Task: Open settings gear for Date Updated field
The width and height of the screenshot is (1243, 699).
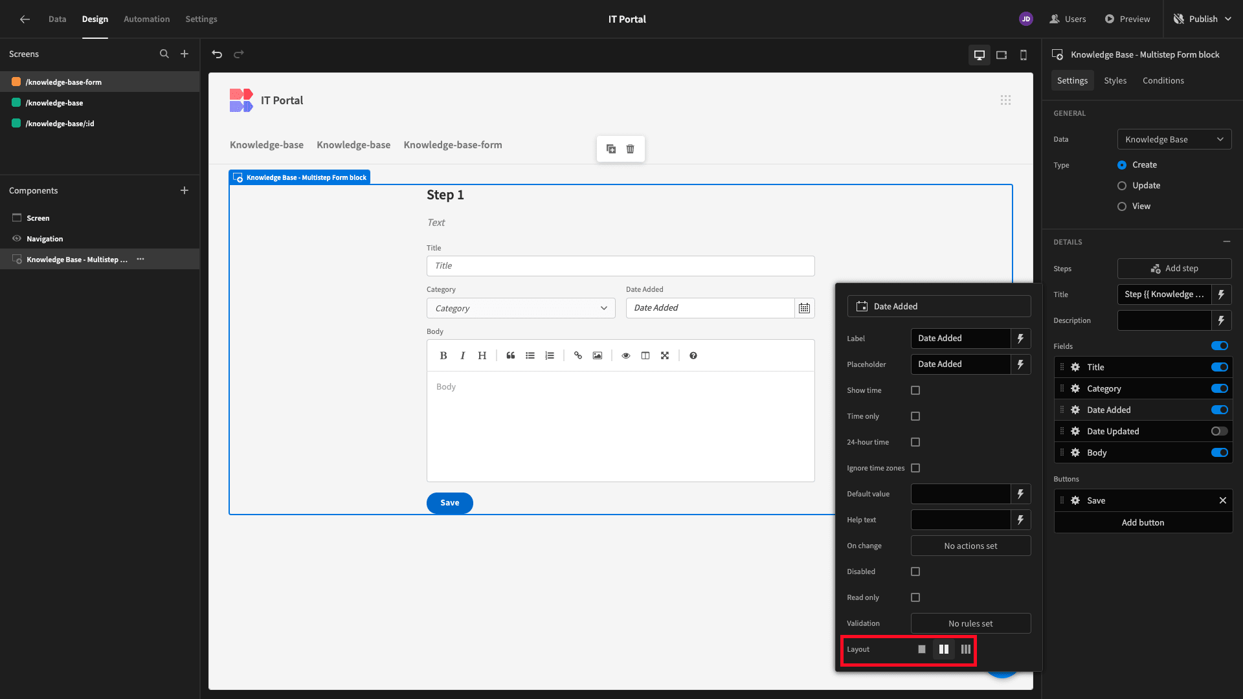Action: (x=1075, y=431)
